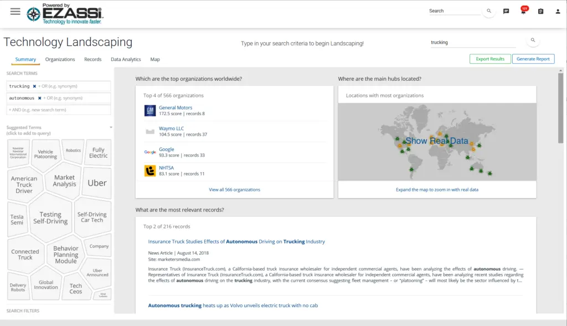Add suggested term Testing Self-Driving
Image resolution: width=567 pixels, height=326 pixels.
50,218
